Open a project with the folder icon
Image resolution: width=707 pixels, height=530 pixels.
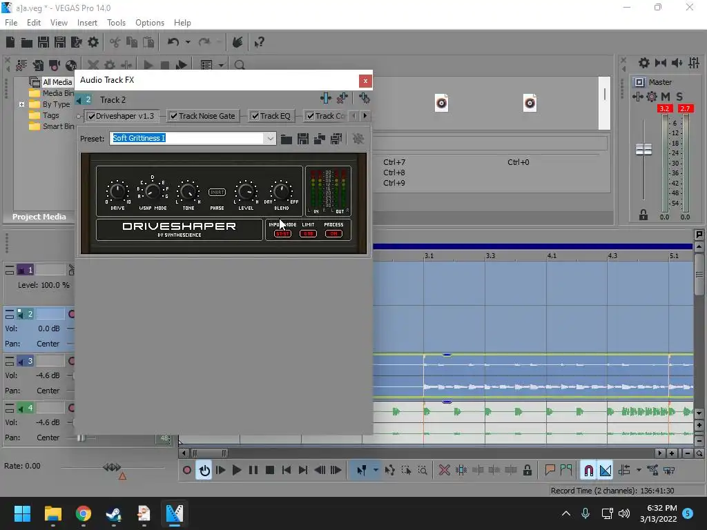[27, 42]
